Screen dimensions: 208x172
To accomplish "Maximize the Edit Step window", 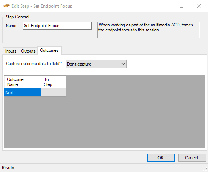I will (x=182, y=6).
